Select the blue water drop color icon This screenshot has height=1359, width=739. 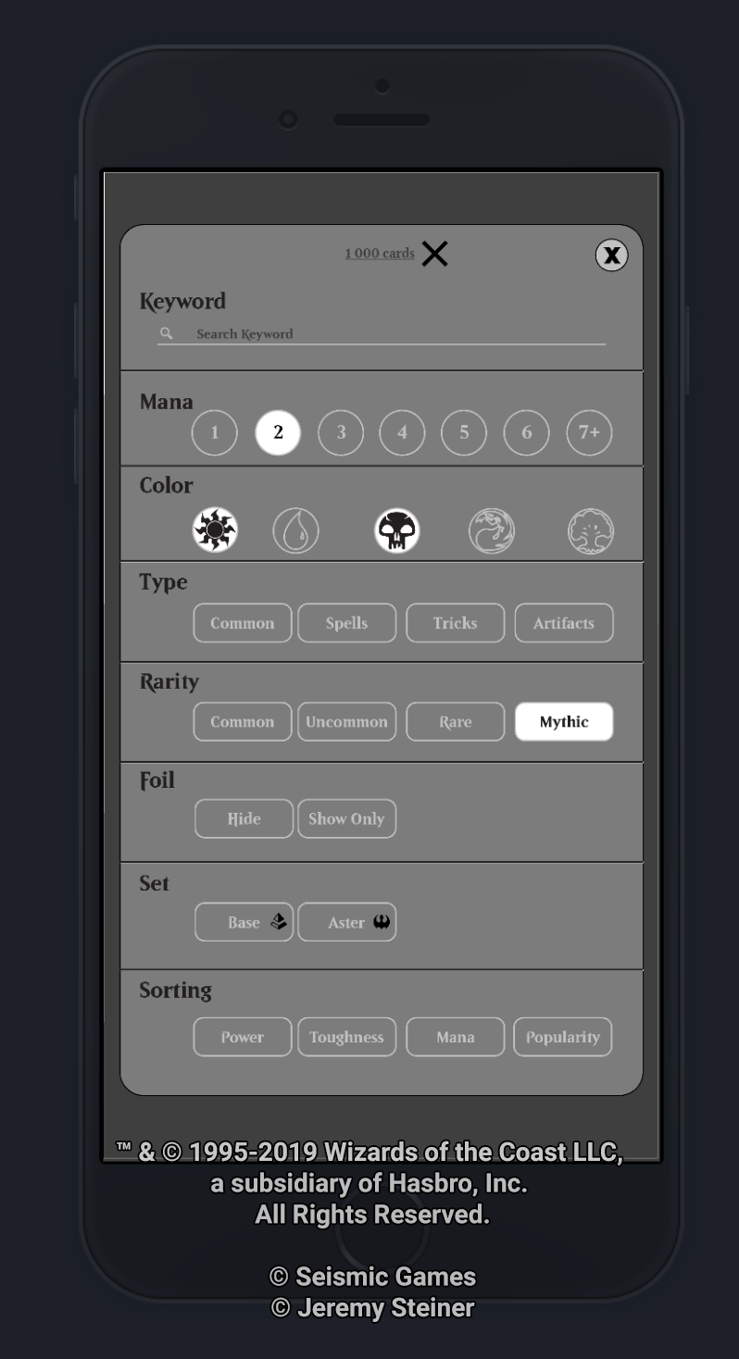295,531
